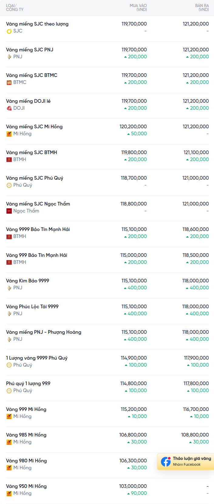Click the Facebook icon in discussion banner
Image resolution: width=214 pixels, height=504 pixels.
coord(166,461)
